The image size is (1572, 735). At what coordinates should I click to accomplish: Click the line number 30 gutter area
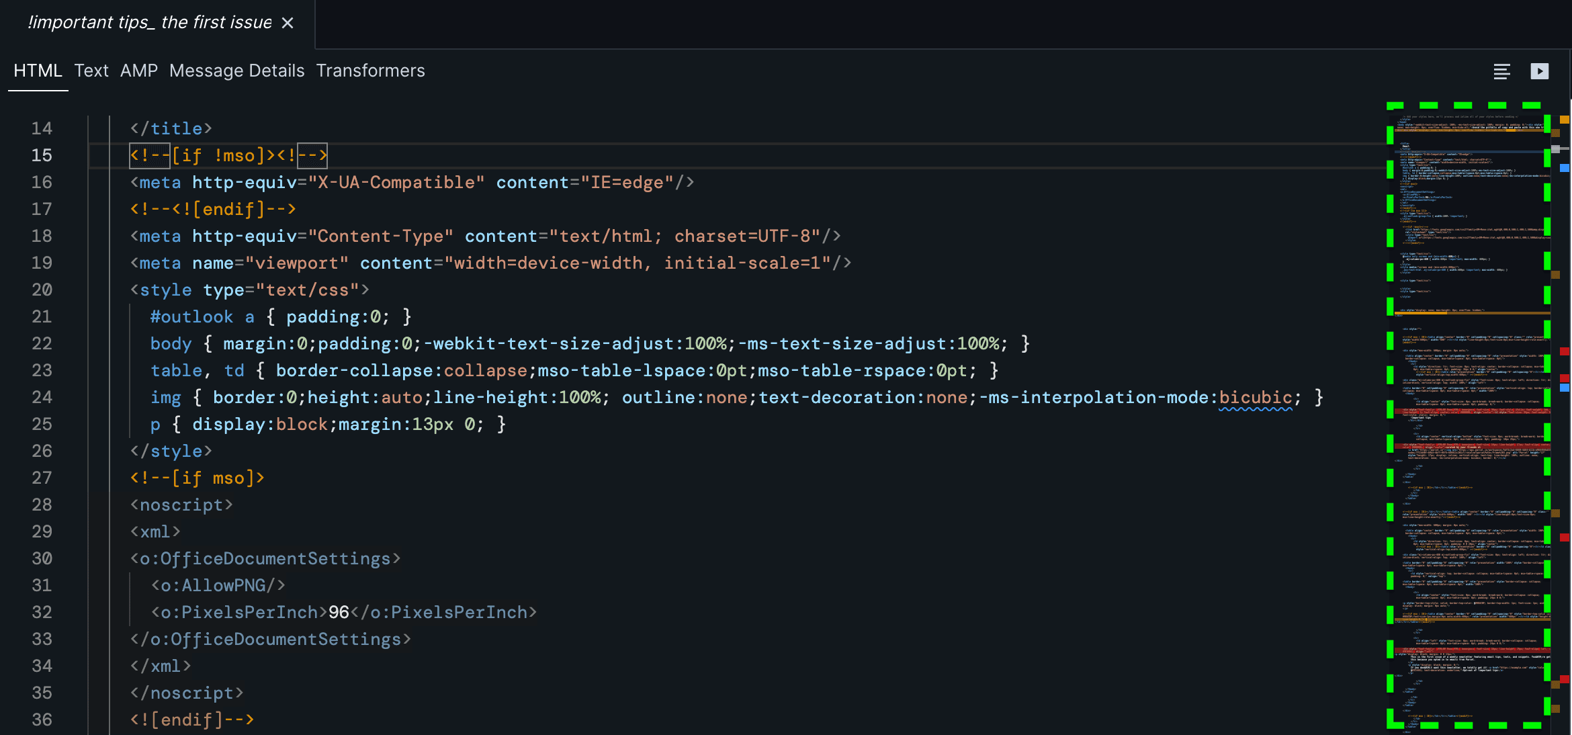[43, 558]
